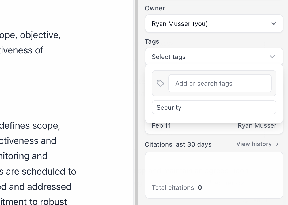Open the View history arrow chevron
288x205 pixels.
(x=276, y=144)
